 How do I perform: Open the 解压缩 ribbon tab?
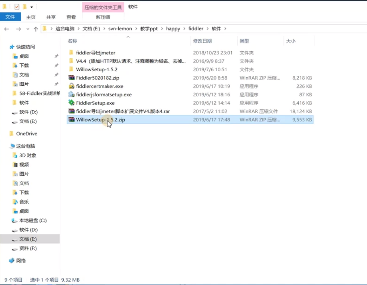[x=103, y=17]
